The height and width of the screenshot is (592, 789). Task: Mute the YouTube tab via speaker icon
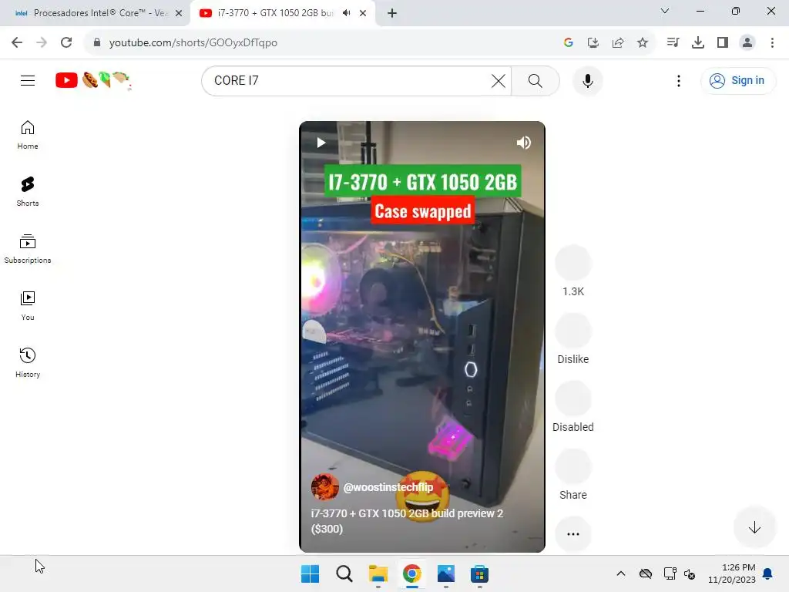click(x=346, y=13)
